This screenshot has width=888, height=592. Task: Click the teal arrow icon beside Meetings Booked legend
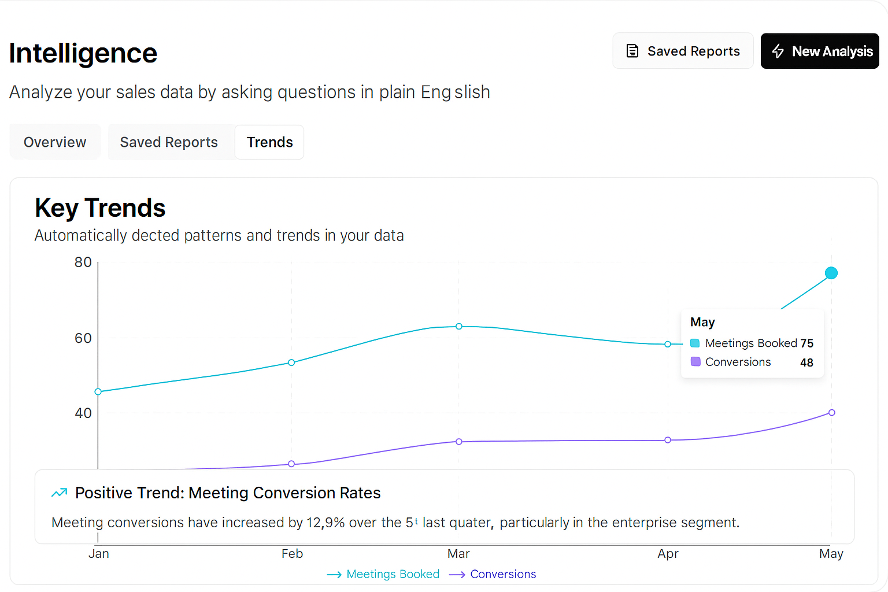tap(334, 574)
